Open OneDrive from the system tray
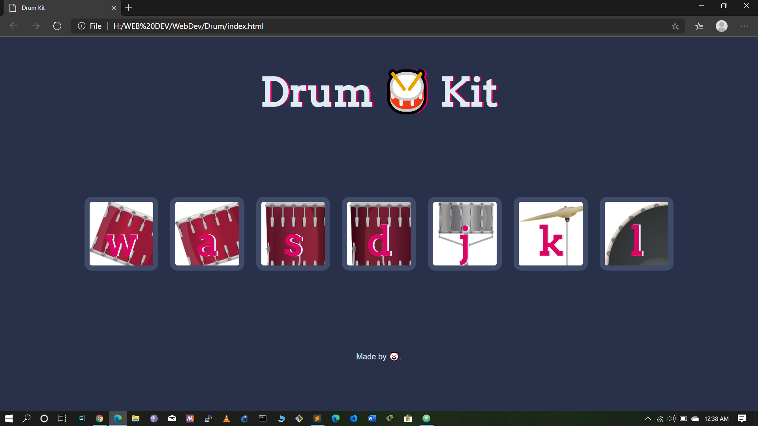This screenshot has width=758, height=426. point(696,419)
